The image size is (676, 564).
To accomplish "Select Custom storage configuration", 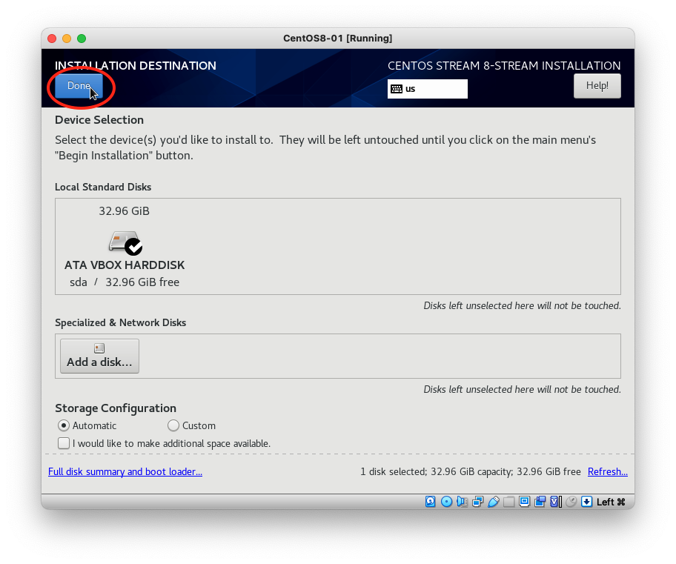I will [x=173, y=425].
